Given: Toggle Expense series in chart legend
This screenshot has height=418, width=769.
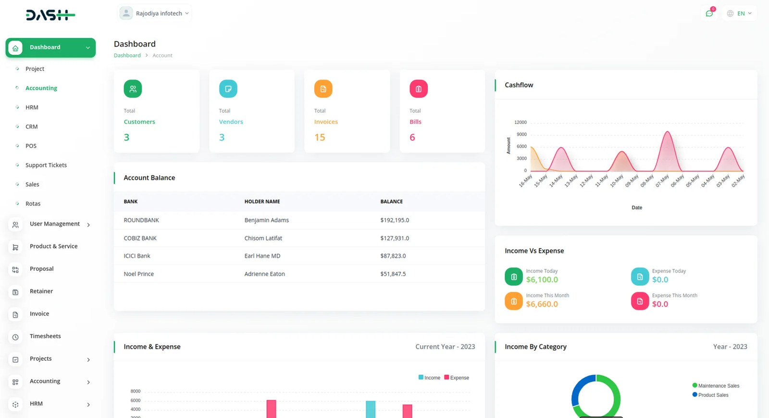Looking at the screenshot, I should pyautogui.click(x=457, y=378).
